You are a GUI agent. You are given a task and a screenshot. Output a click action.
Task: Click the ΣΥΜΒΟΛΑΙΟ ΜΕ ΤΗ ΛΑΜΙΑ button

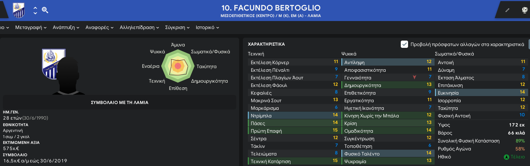coord(119,103)
